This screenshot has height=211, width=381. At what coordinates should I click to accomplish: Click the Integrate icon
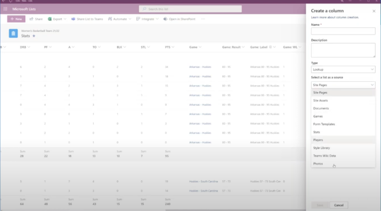click(x=138, y=19)
